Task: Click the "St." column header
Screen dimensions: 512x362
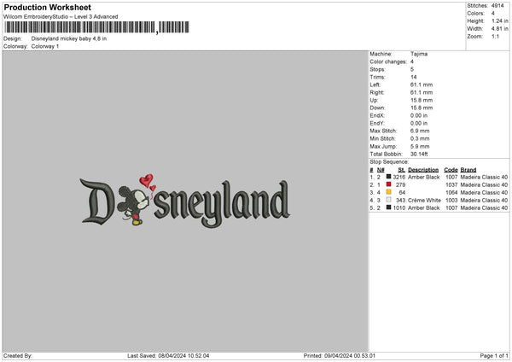Action: [x=402, y=170]
